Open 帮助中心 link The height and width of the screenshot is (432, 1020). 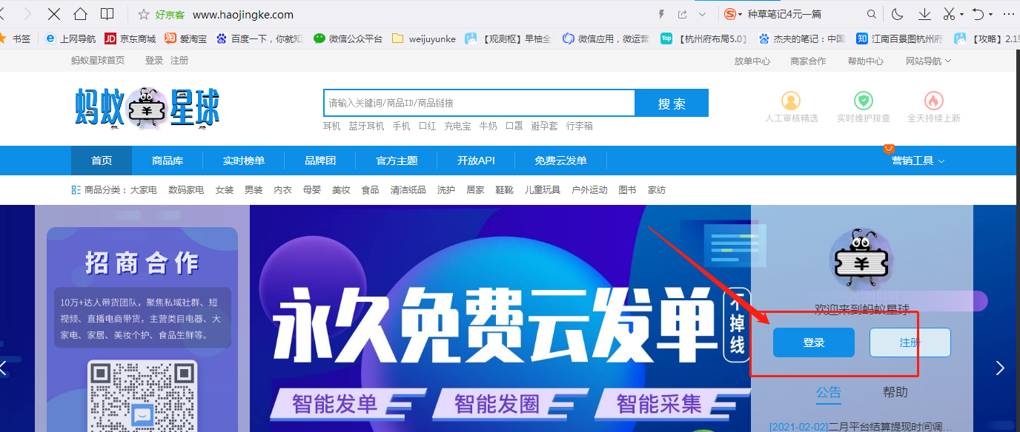[x=865, y=61]
